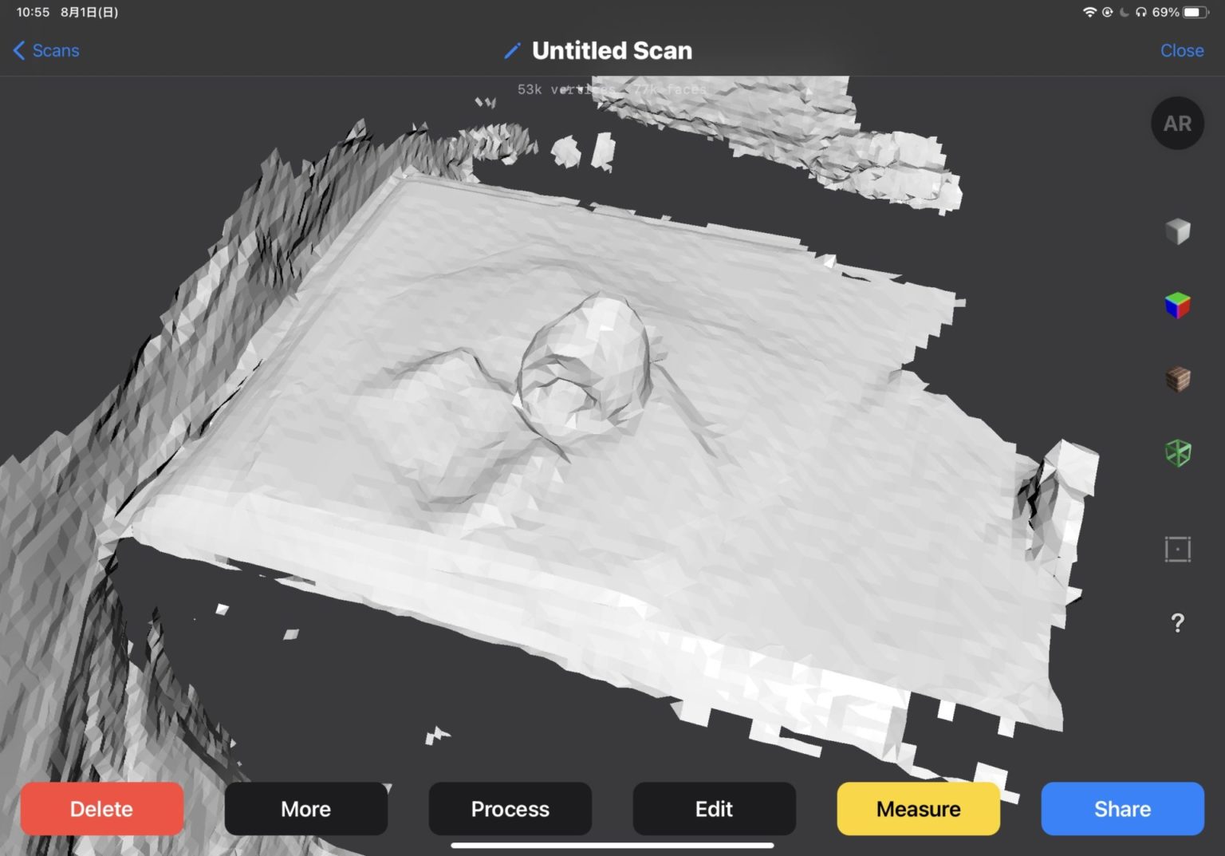Show RGB vertex color view
The height and width of the screenshot is (856, 1225).
pyautogui.click(x=1177, y=305)
